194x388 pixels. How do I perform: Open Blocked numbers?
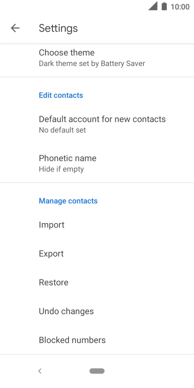point(97,340)
